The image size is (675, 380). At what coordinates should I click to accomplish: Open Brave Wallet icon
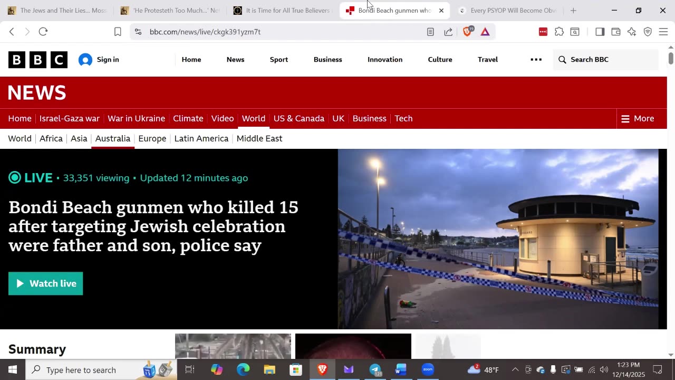coord(615,32)
